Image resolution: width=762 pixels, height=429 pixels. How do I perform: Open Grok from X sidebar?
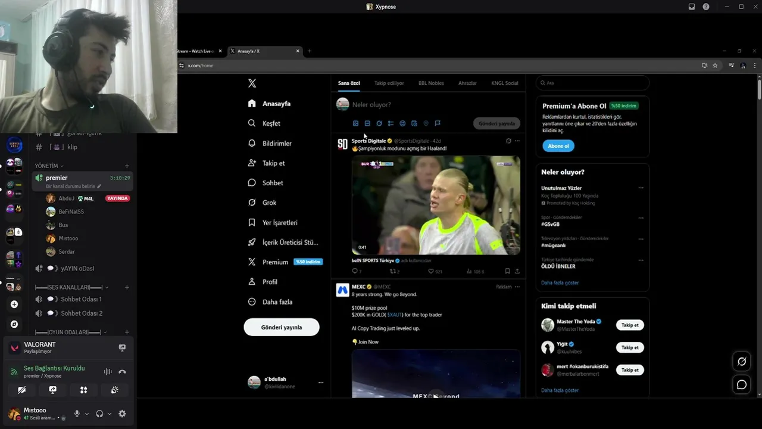[x=263, y=203]
